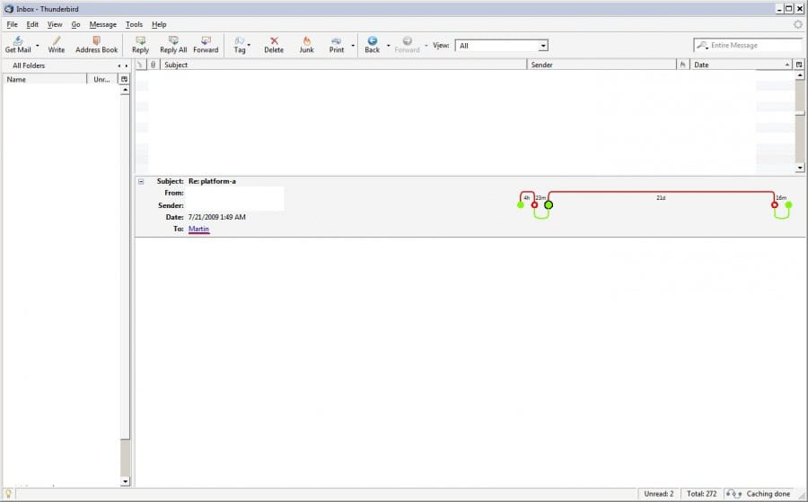Open the Message menu

tap(102, 24)
